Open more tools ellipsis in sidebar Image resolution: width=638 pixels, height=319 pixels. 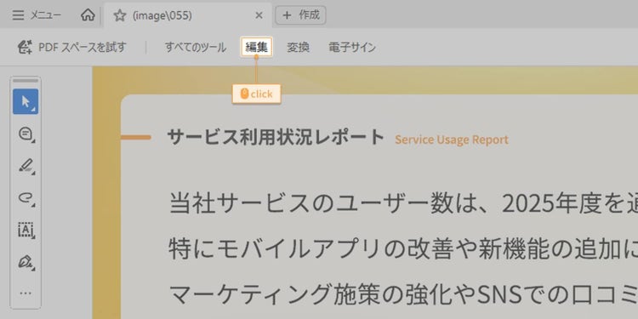coord(26,293)
